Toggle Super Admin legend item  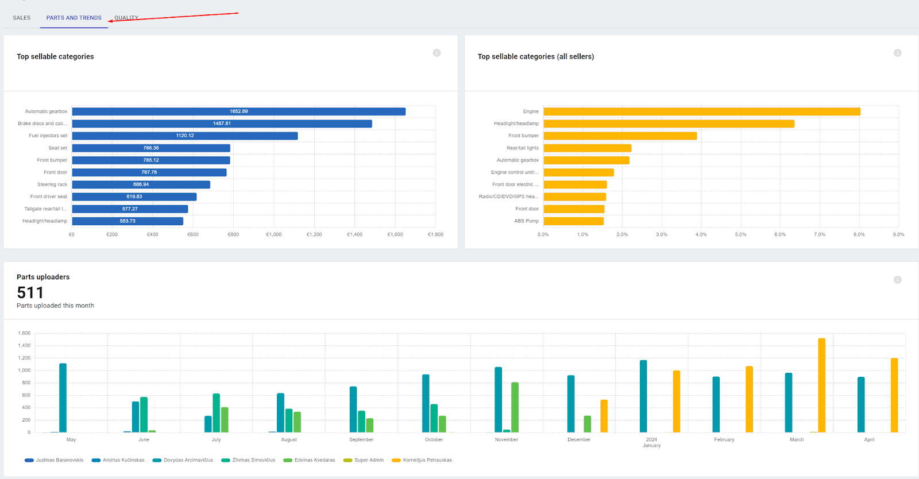364,460
